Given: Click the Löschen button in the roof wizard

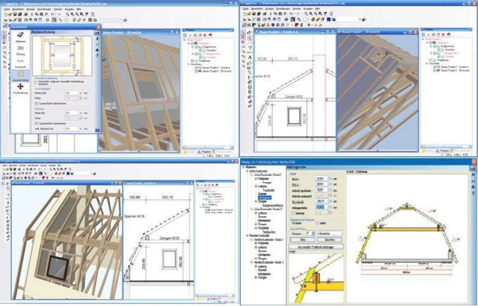Looking at the screenshot, I should pyautogui.click(x=329, y=240).
